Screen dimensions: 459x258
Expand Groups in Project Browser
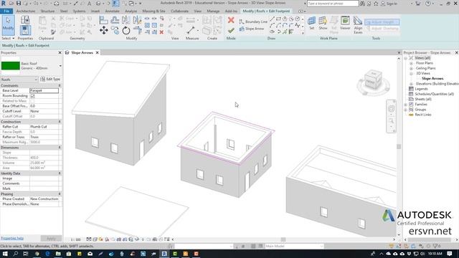pyautogui.click(x=406, y=110)
